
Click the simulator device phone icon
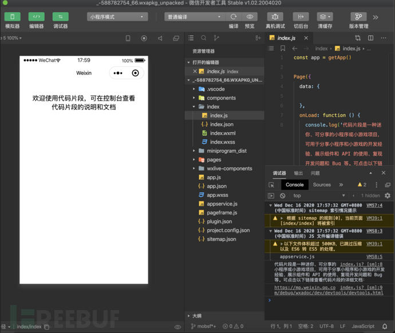coord(128,38)
